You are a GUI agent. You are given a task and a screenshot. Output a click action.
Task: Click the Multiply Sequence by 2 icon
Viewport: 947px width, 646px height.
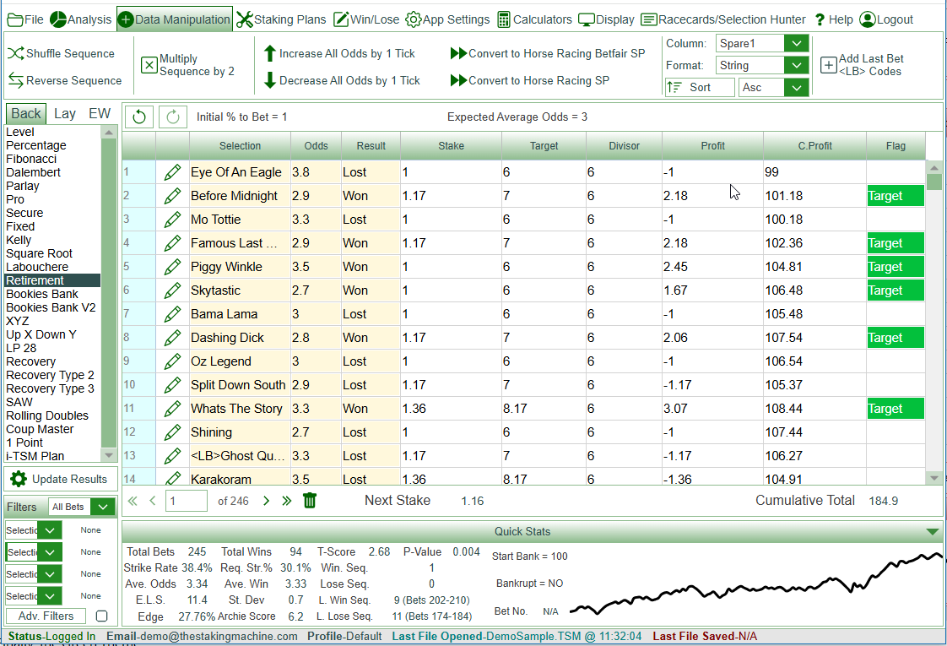coord(149,65)
